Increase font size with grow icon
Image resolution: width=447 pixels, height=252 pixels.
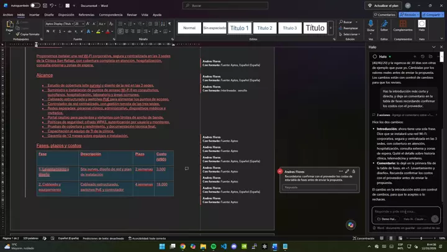[88, 24]
